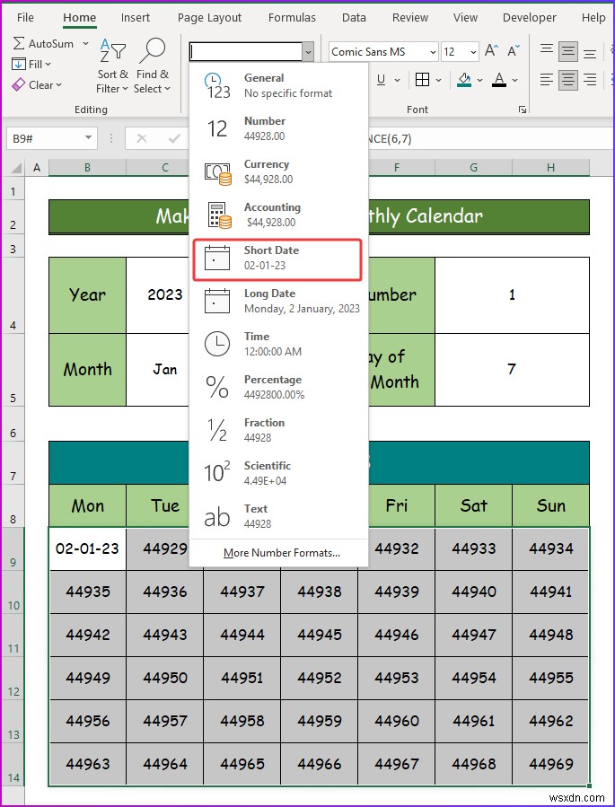The width and height of the screenshot is (615, 807).
Task: Align text left icon
Action: [547, 80]
